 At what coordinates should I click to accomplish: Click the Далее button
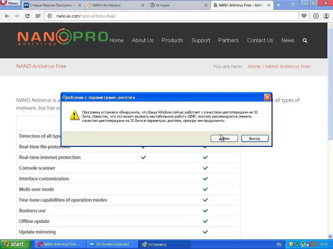[224, 138]
